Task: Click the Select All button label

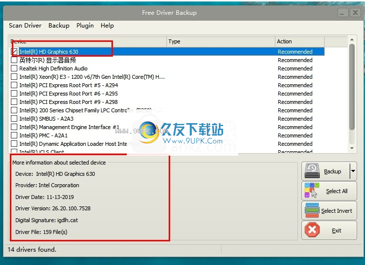Action: [336, 191]
